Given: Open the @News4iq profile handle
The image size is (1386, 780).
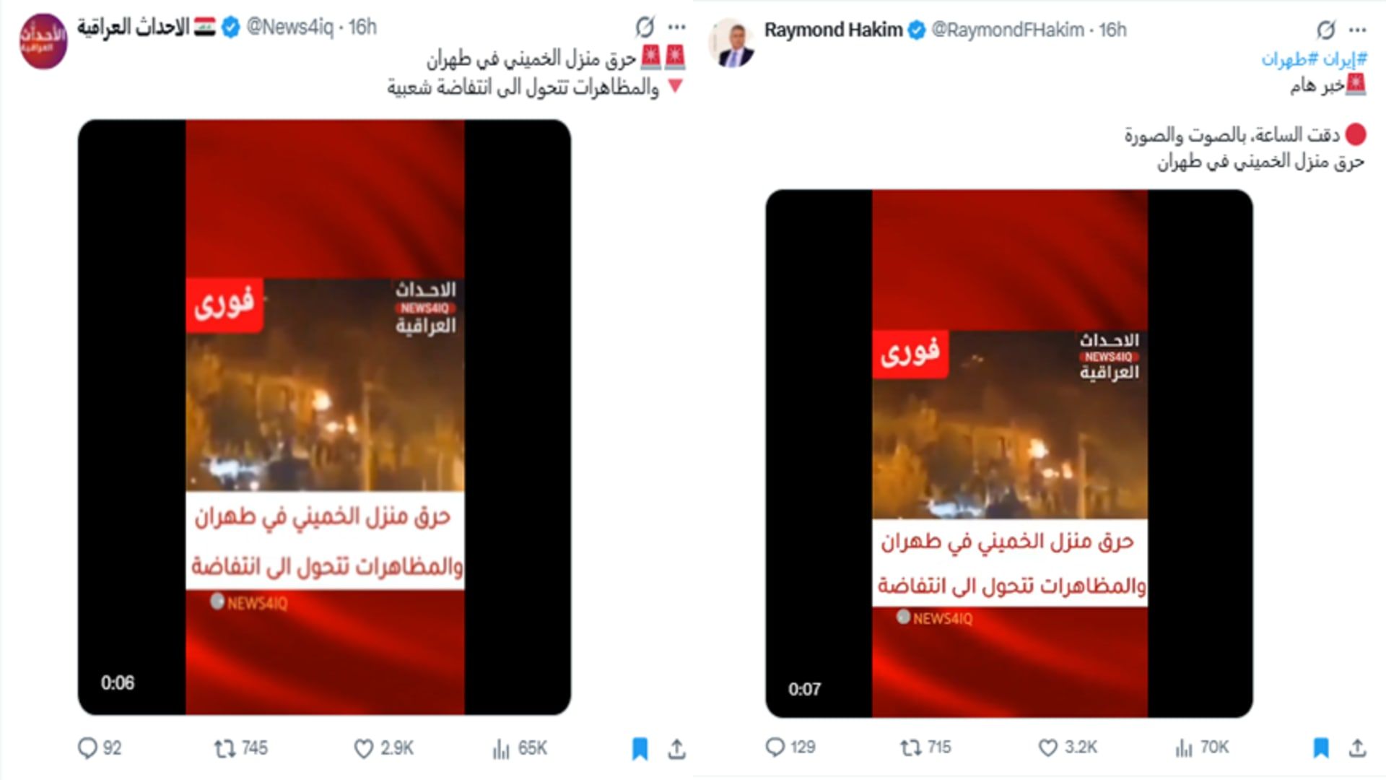Looking at the screenshot, I should coord(290,27).
